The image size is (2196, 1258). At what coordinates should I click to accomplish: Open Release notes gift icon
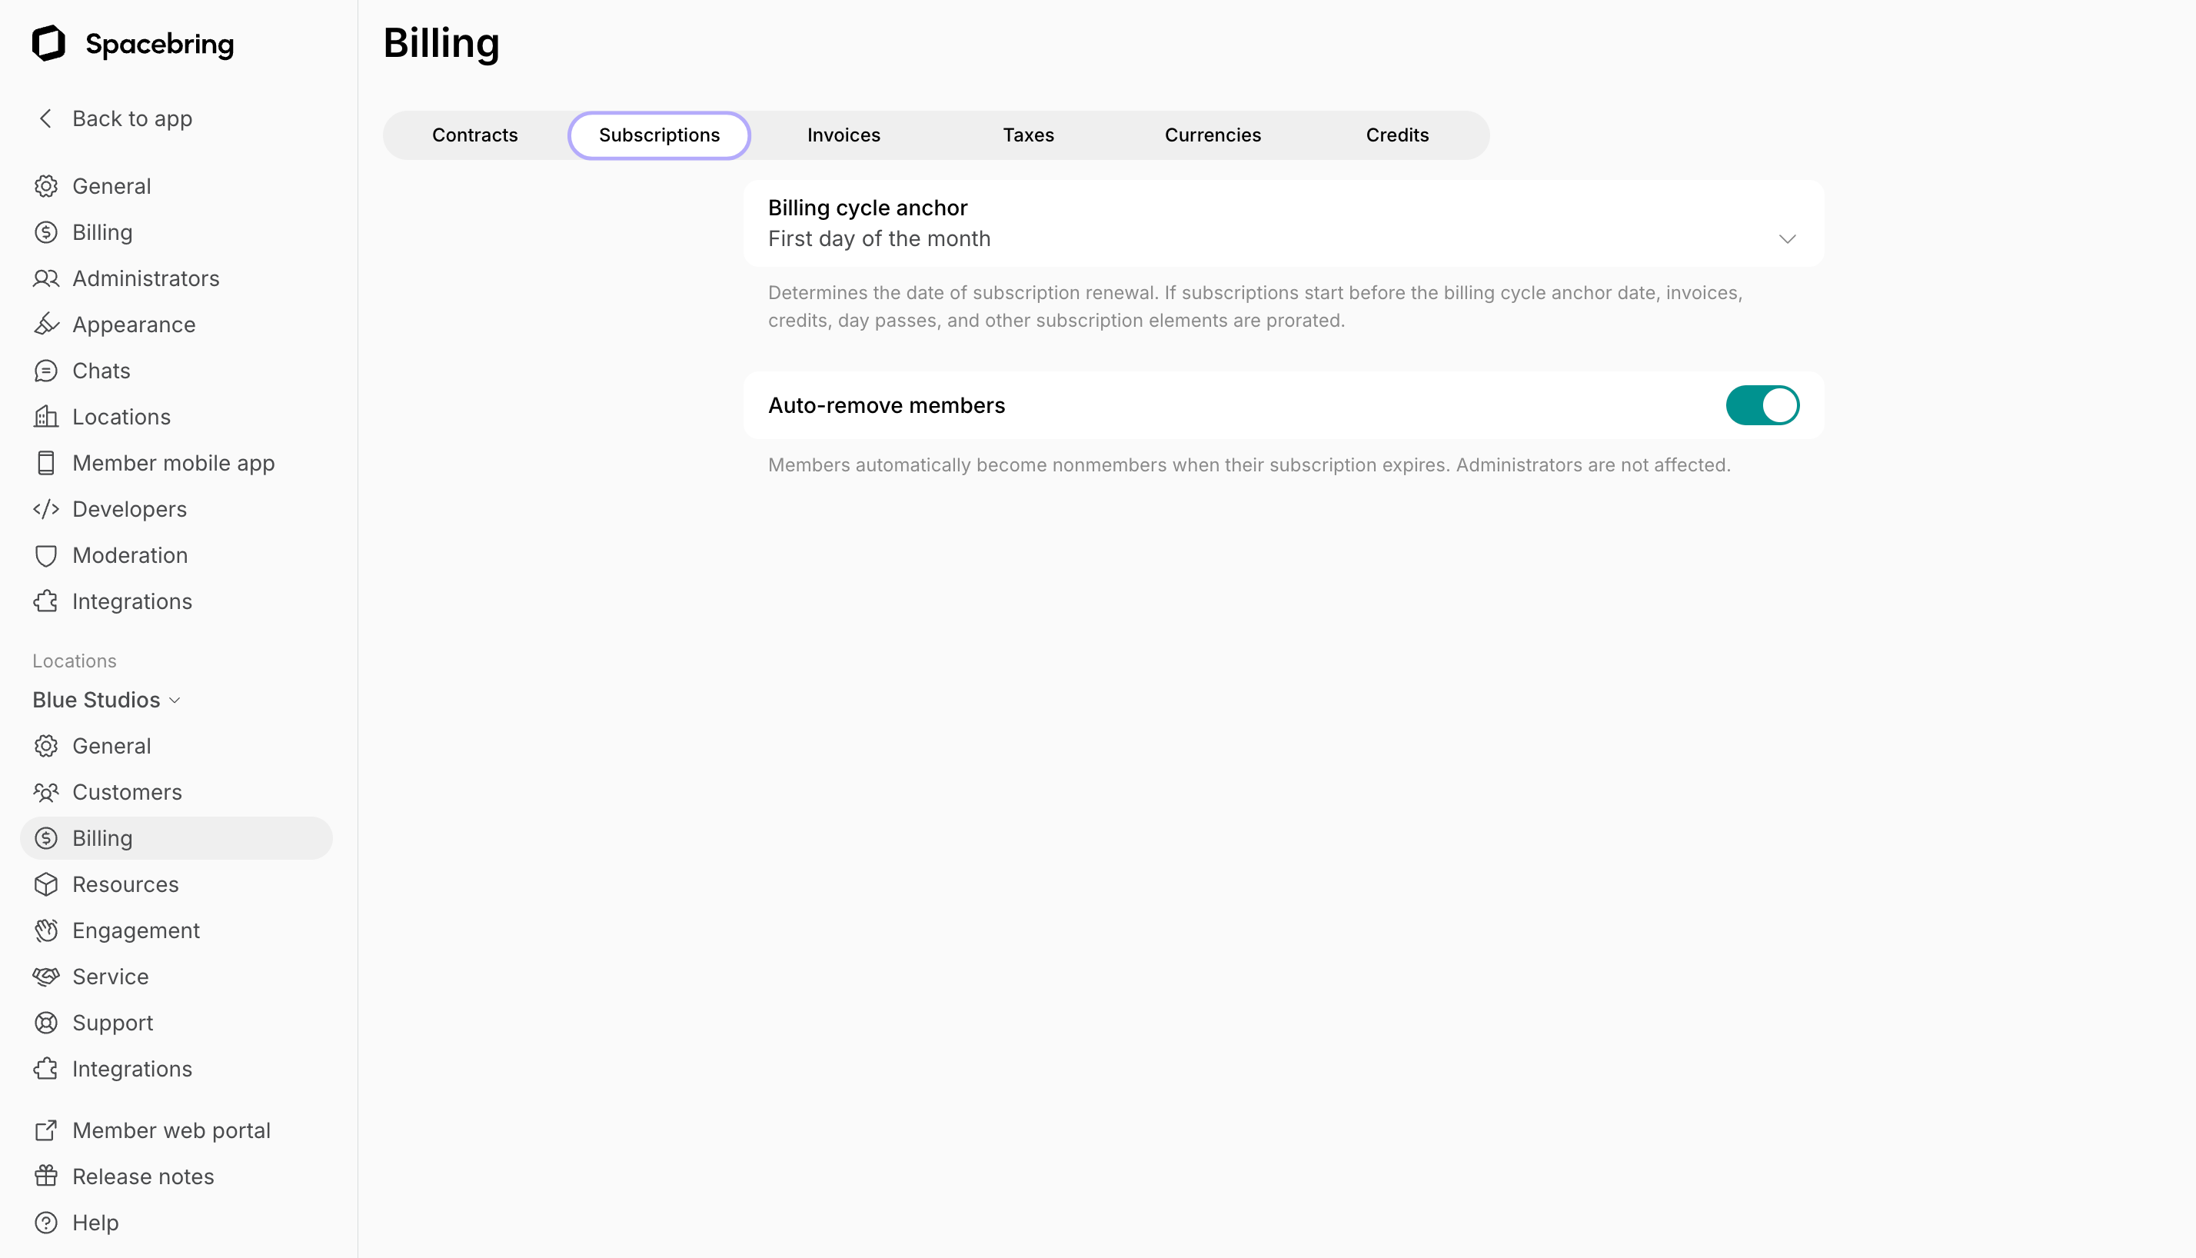tap(46, 1176)
